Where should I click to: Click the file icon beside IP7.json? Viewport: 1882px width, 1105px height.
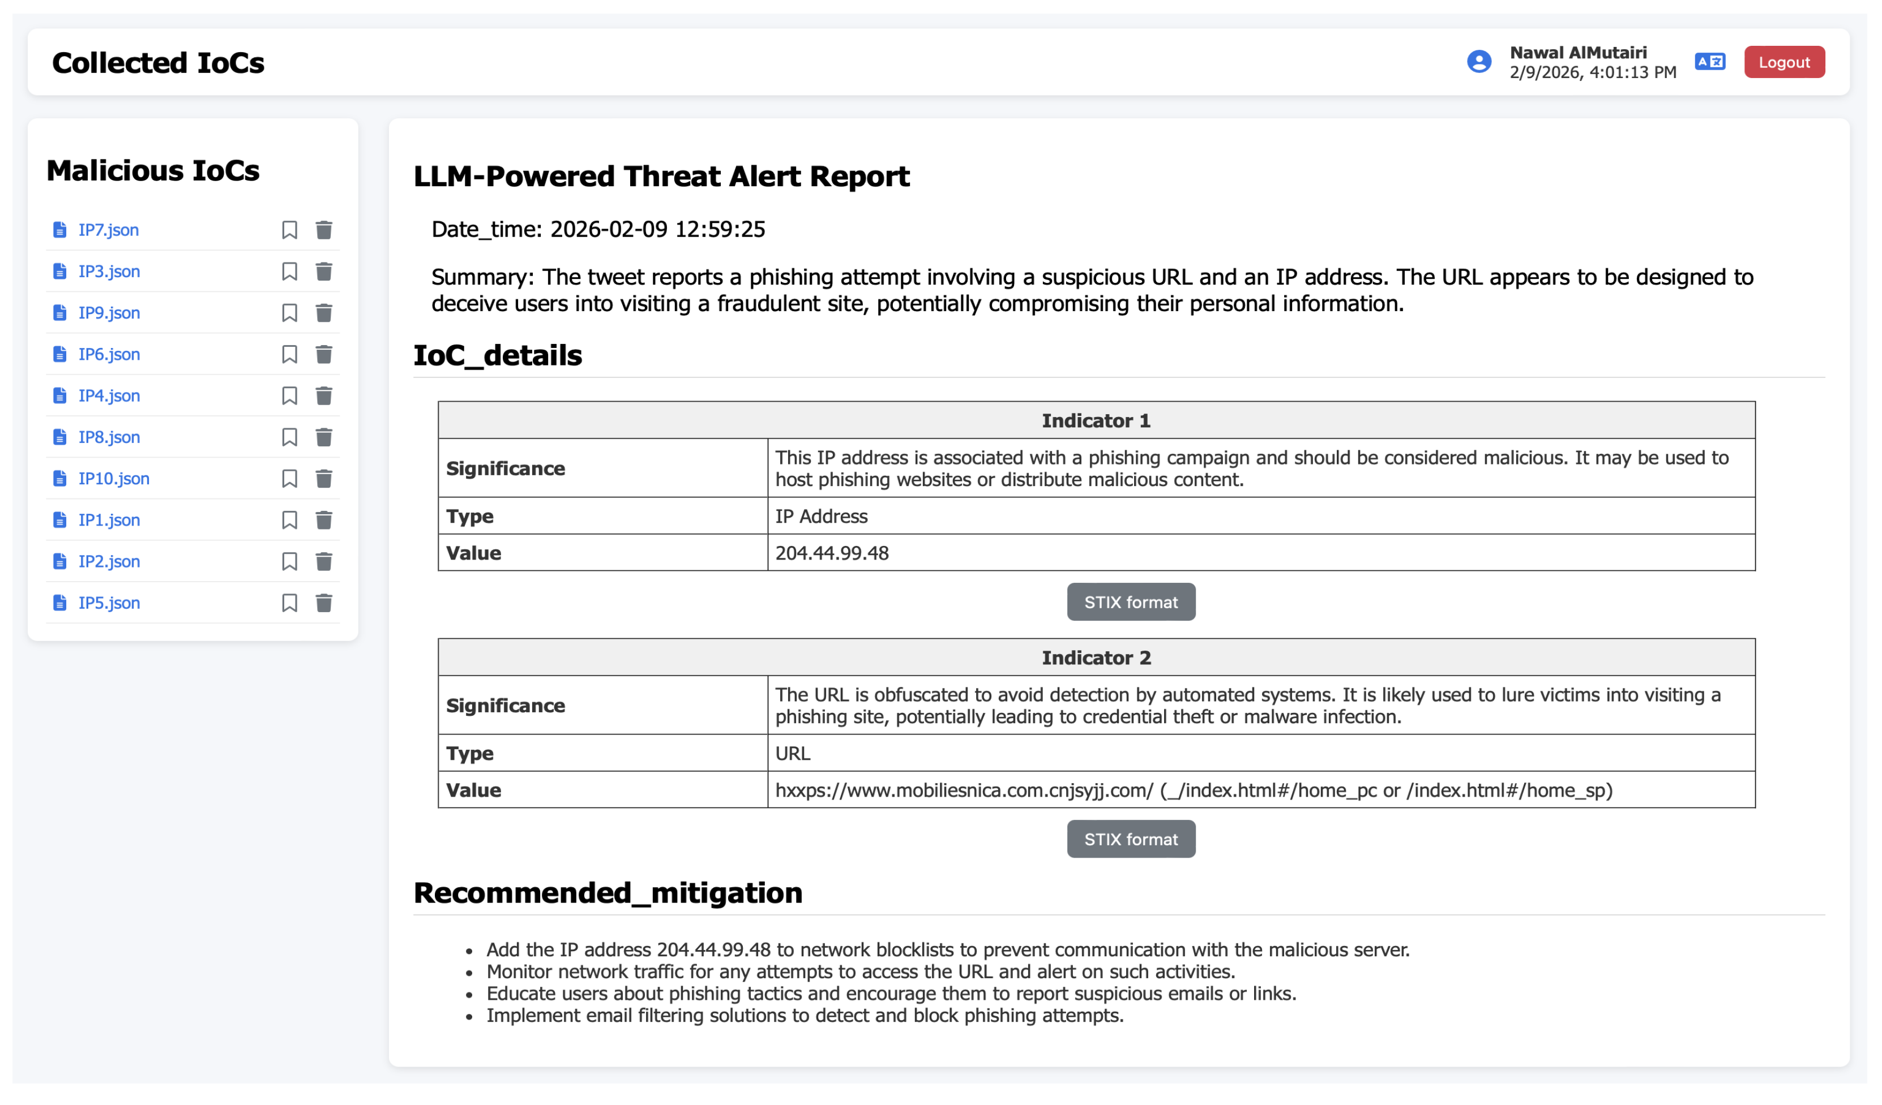60,230
